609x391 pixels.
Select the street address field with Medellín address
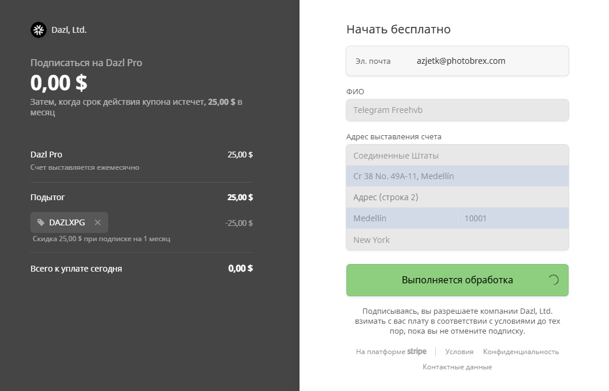pyautogui.click(x=457, y=176)
